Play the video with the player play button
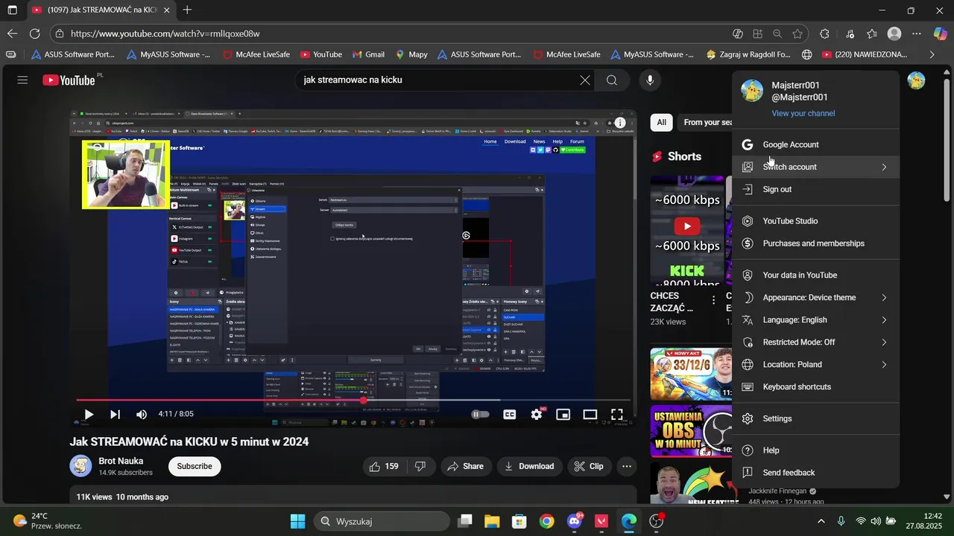The width and height of the screenshot is (954, 536). tap(89, 415)
